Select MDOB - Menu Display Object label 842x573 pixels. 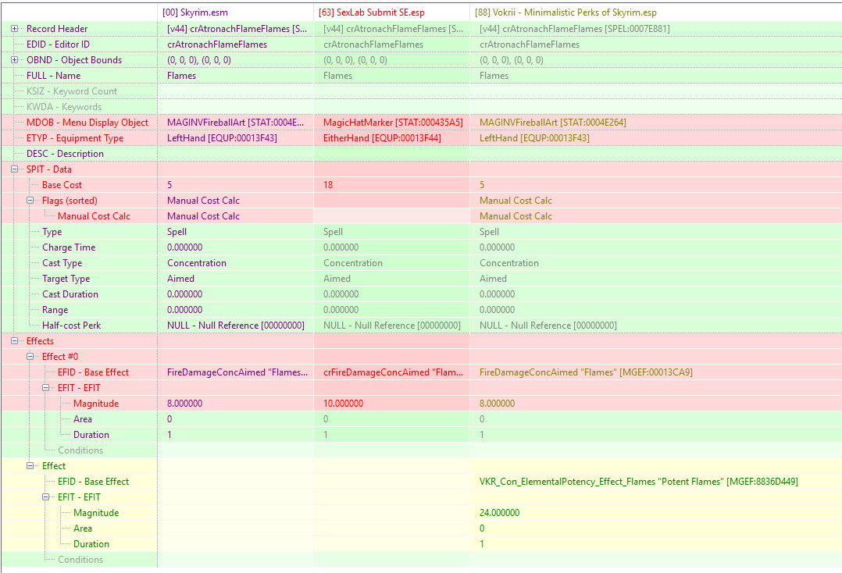pyautogui.click(x=87, y=123)
